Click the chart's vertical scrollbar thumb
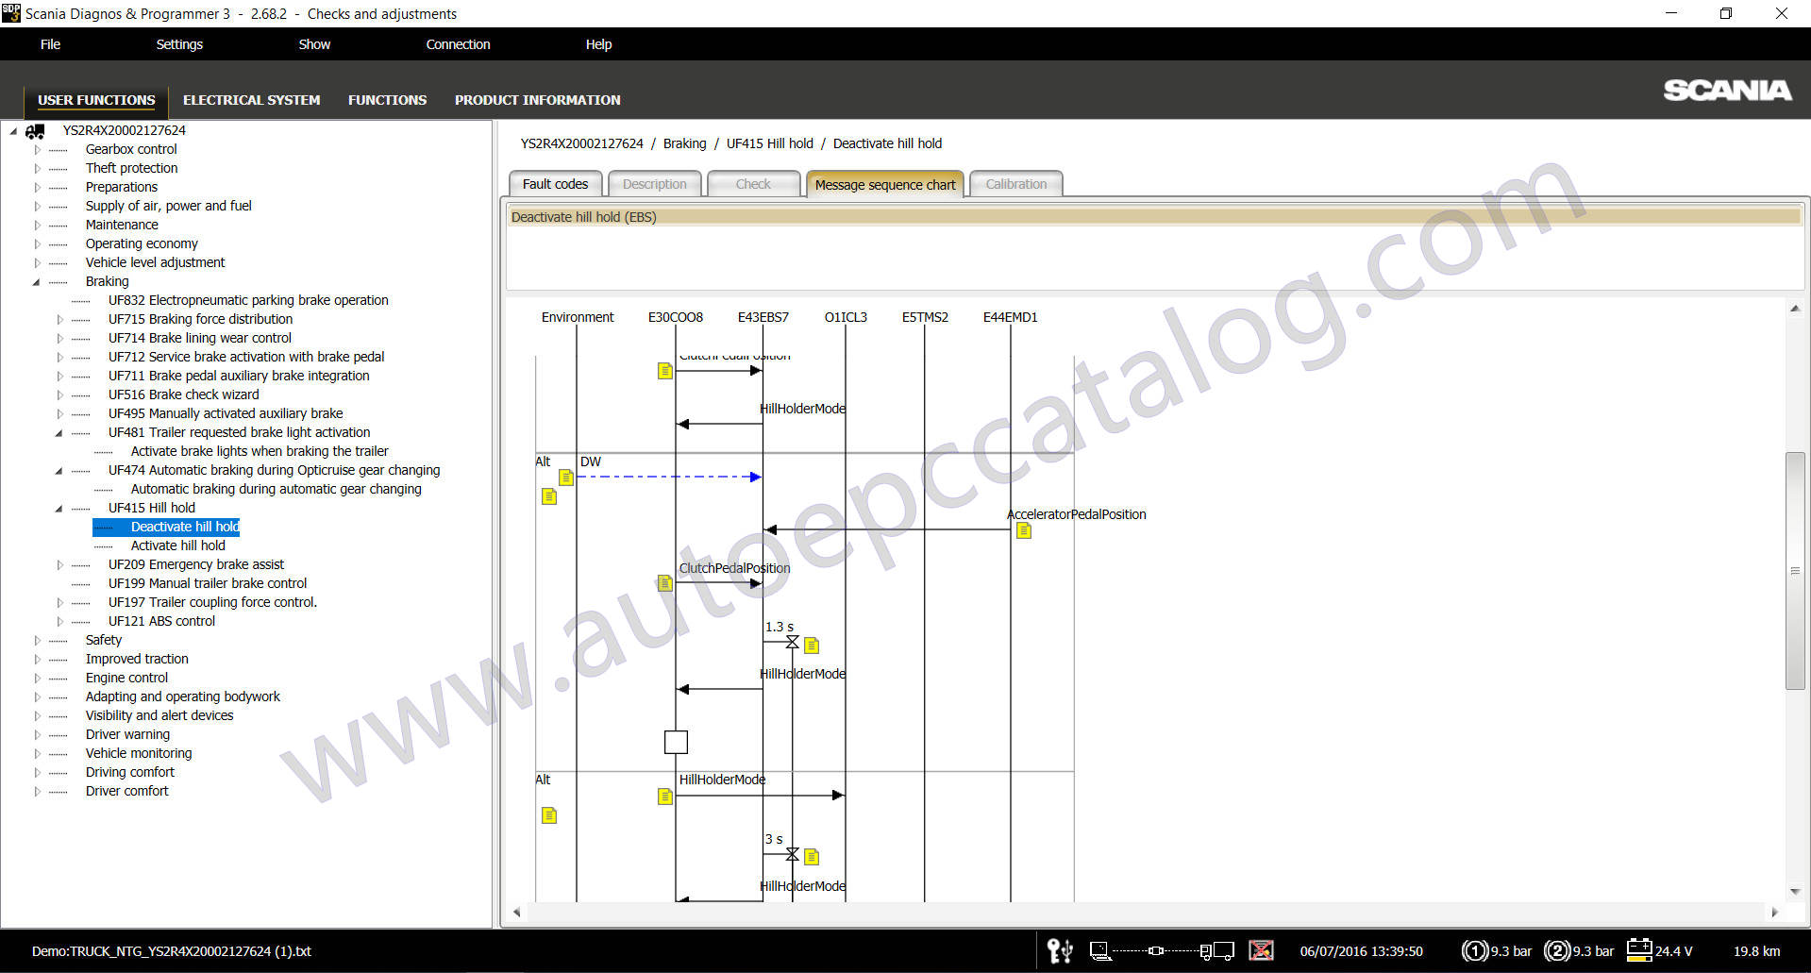The width and height of the screenshot is (1811, 973). tap(1794, 571)
